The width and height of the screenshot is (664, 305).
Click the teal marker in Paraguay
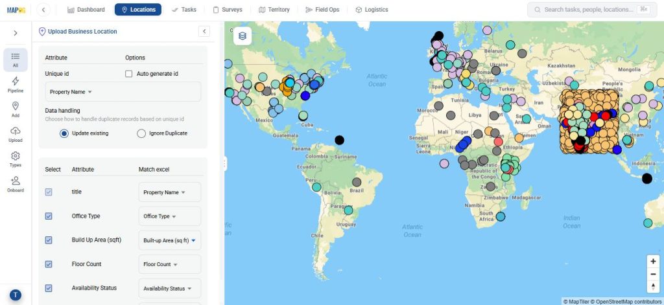tap(348, 210)
